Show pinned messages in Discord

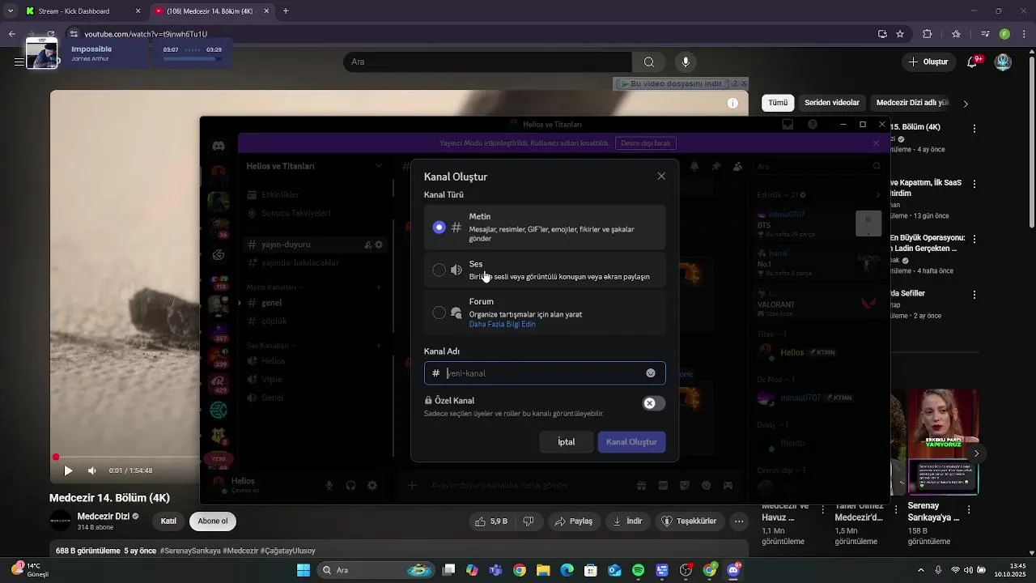(x=716, y=166)
